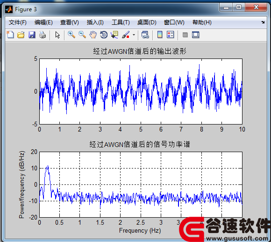Enable the Rotate 3D tool
This screenshot has width=271, height=242.
104,35
